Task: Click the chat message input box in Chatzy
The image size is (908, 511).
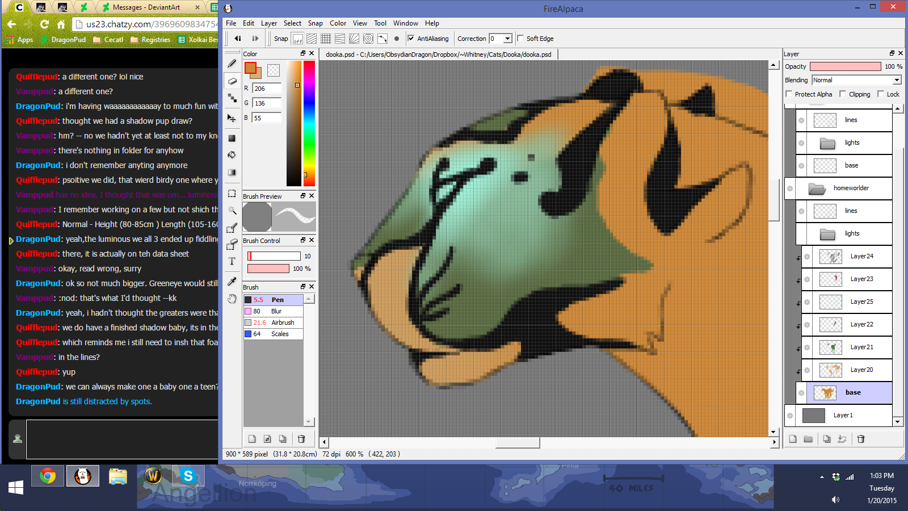Action: (122, 439)
